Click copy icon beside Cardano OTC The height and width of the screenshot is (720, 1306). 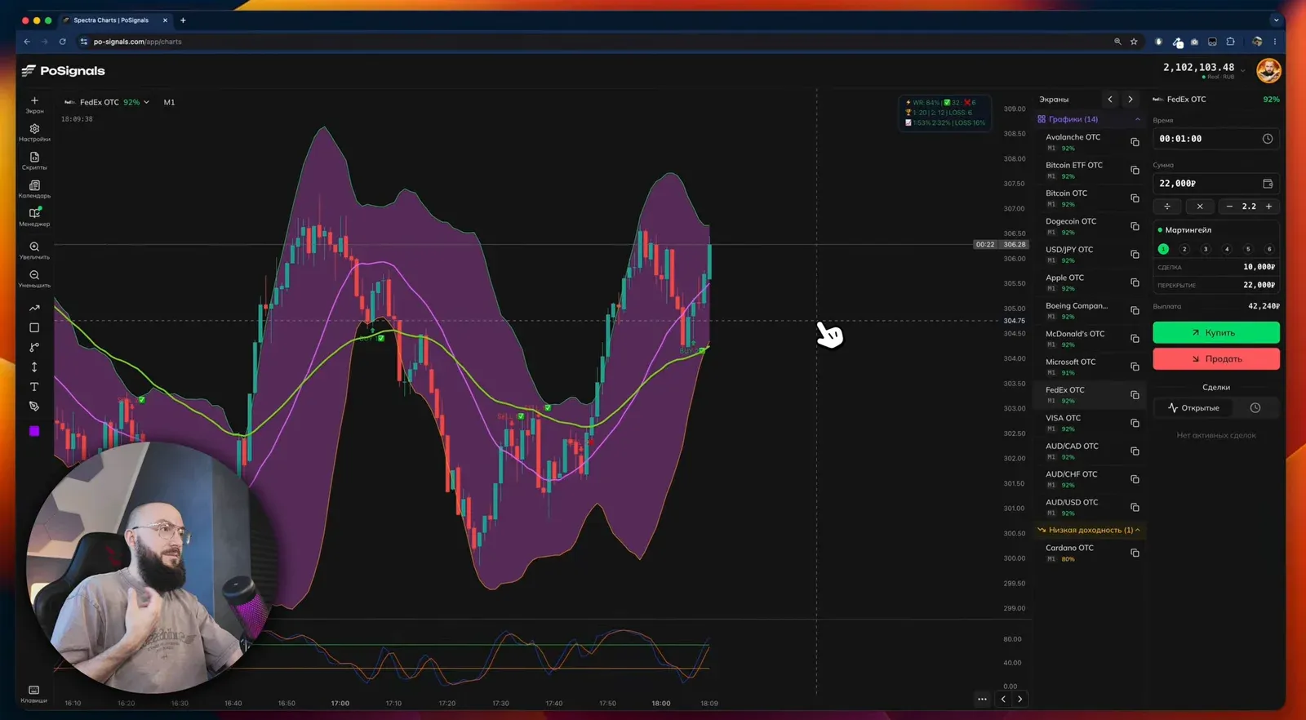(1135, 553)
